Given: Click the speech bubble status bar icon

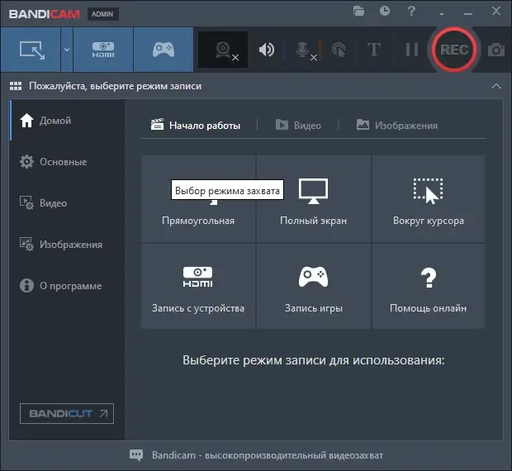Looking at the screenshot, I should coord(136,455).
